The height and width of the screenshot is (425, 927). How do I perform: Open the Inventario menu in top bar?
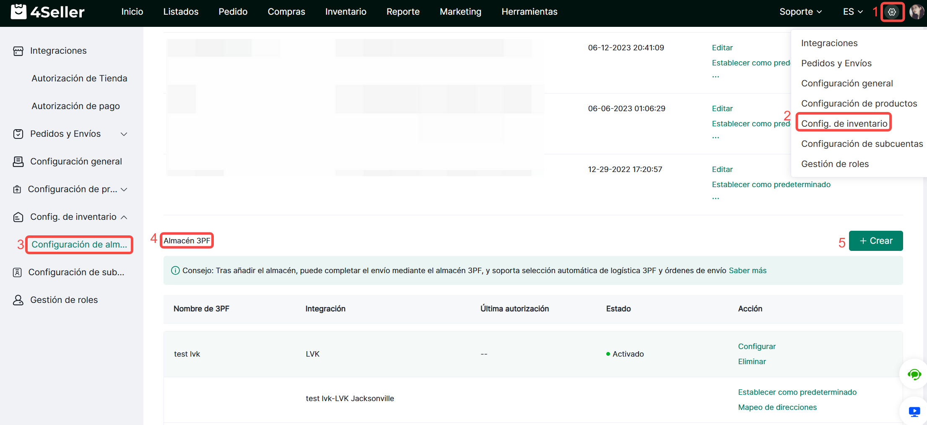[345, 12]
